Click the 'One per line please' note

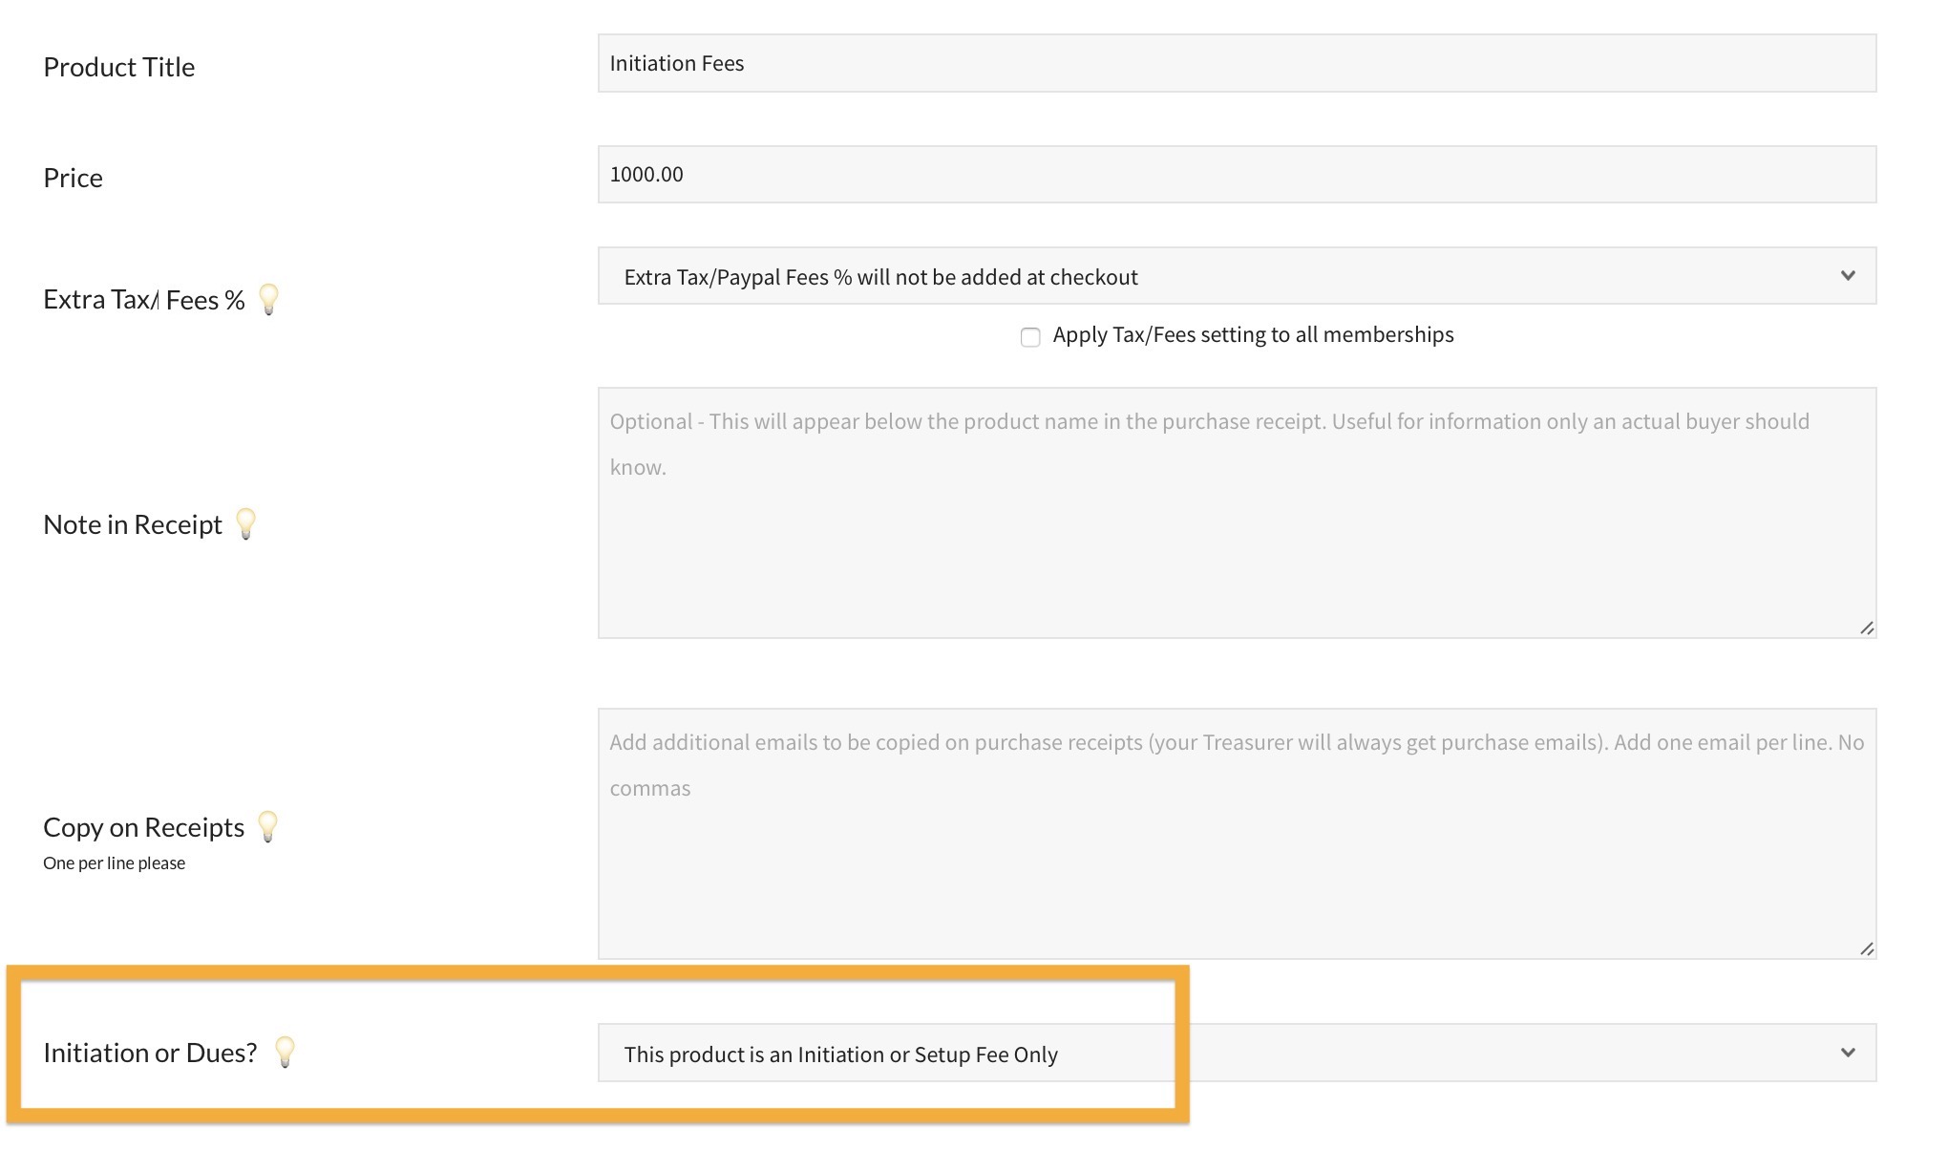[x=115, y=863]
